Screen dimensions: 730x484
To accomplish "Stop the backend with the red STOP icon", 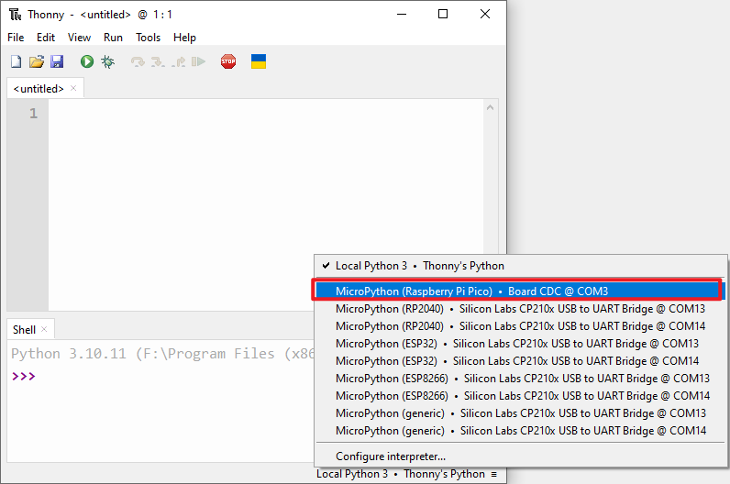I will [228, 61].
